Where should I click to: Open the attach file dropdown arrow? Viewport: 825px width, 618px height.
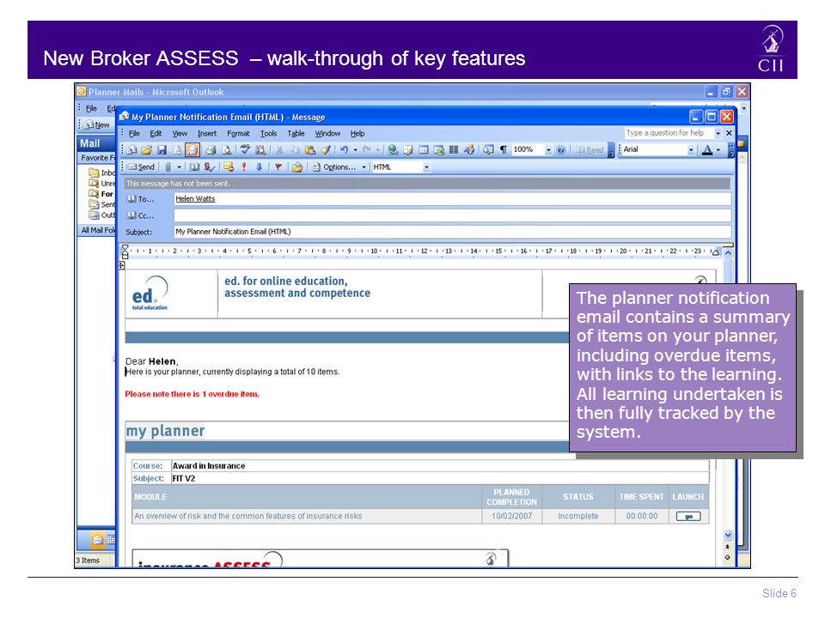pos(179,167)
